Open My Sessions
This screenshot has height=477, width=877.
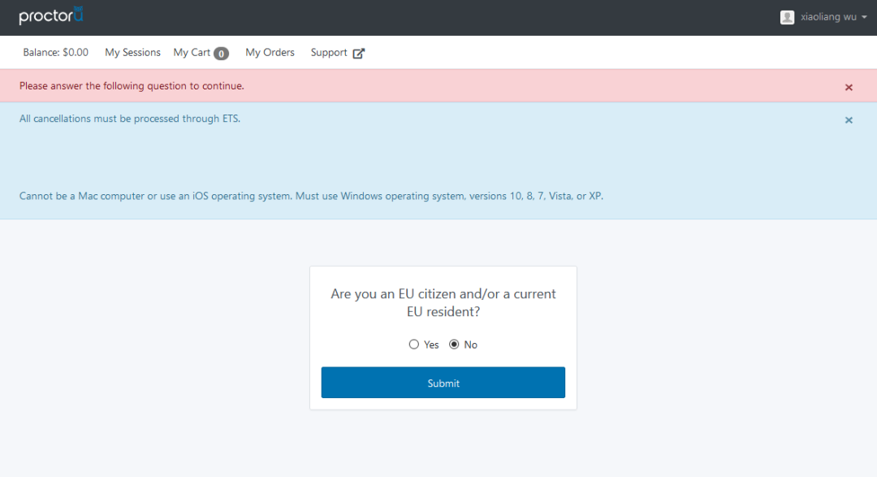132,53
